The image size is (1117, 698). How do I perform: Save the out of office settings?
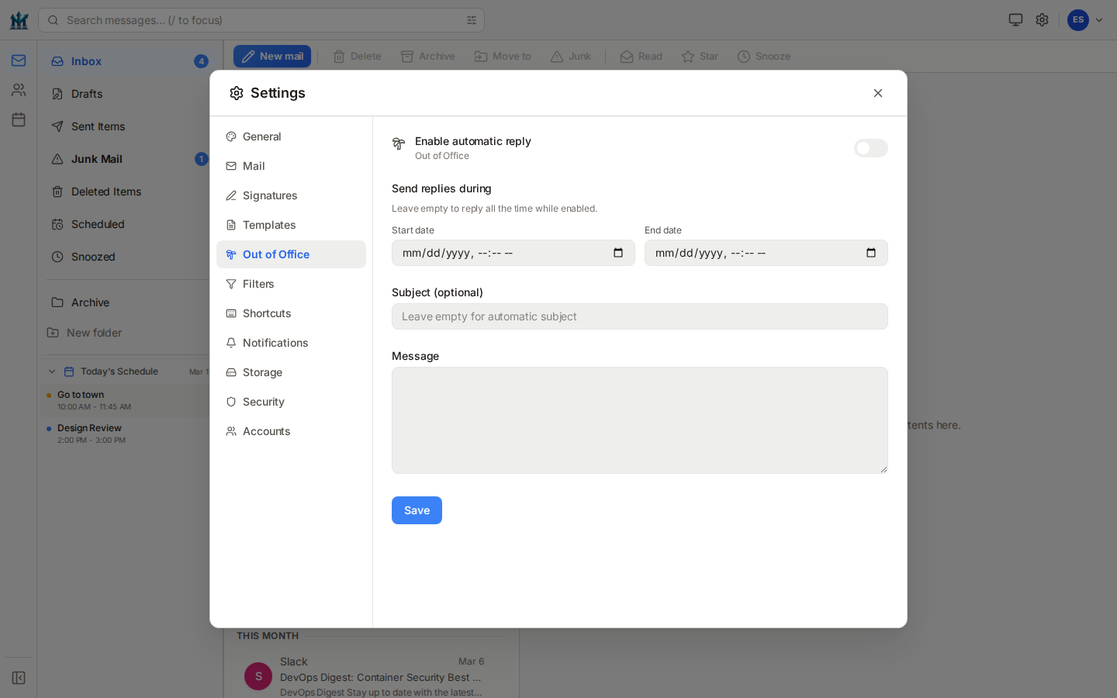pyautogui.click(x=417, y=510)
